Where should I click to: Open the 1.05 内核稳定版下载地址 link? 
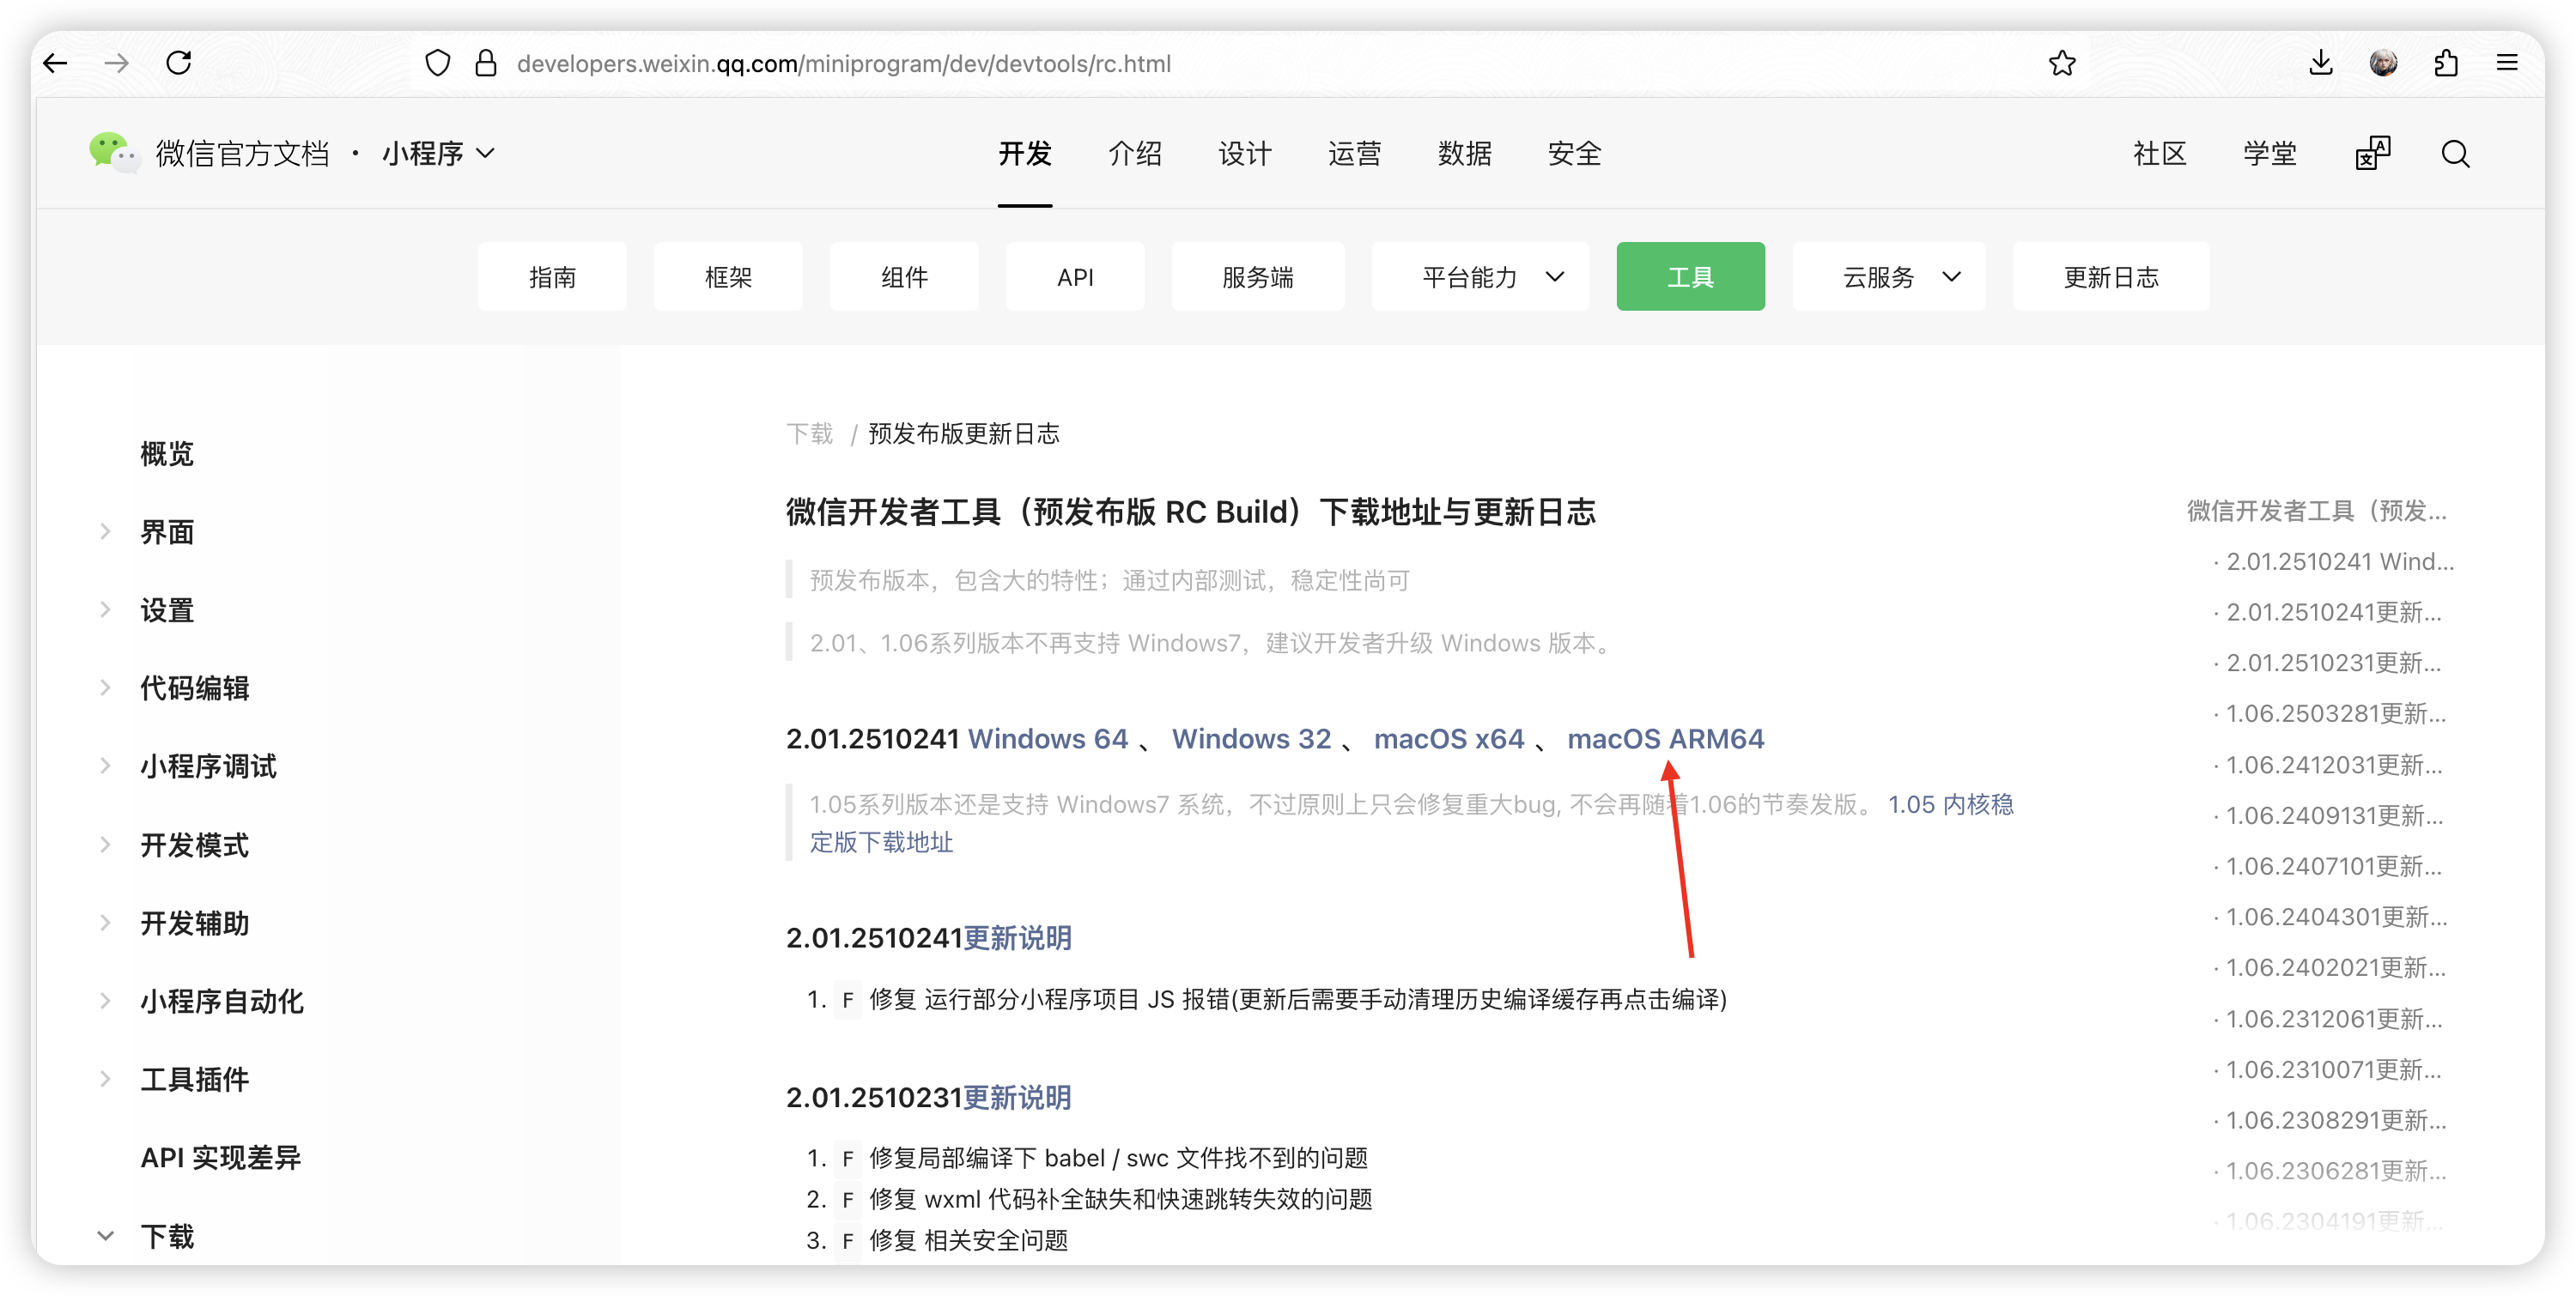tap(1950, 803)
